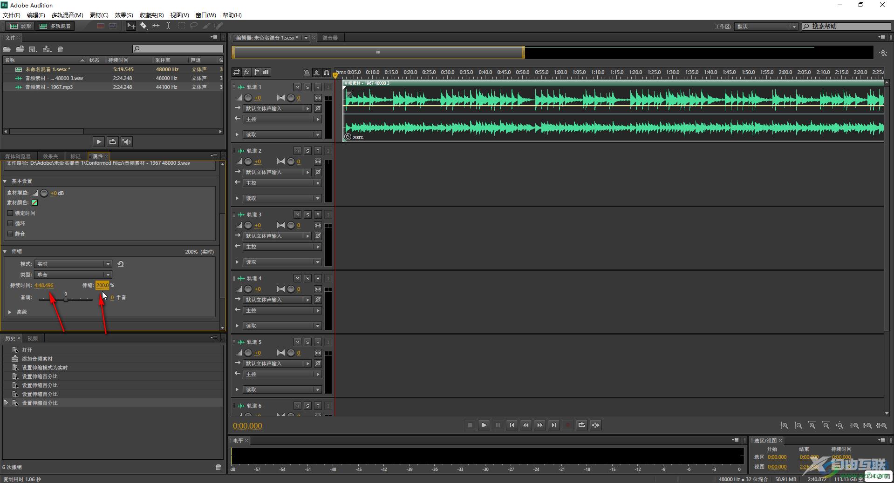Delete selected file with trash icon
This screenshot has width=894, height=483.
(x=60, y=49)
